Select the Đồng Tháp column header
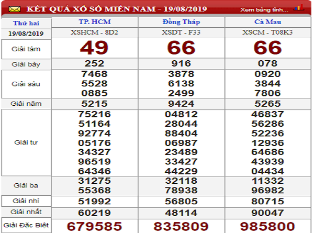Viewport: 314px width, 233px height. pyautogui.click(x=181, y=23)
